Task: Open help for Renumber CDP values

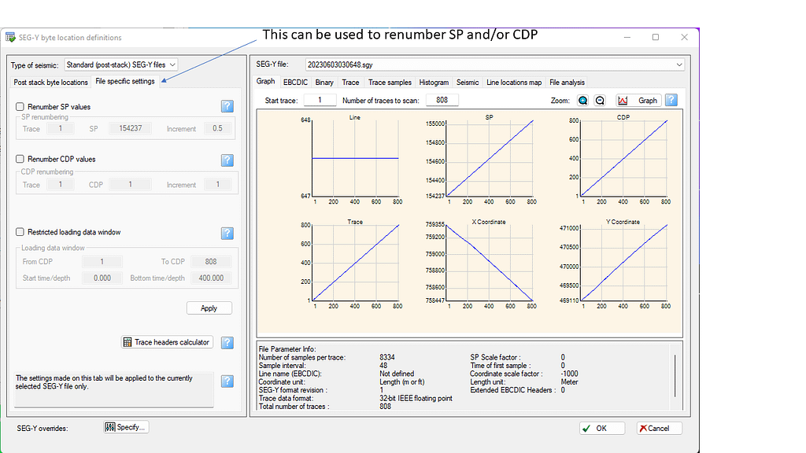Action: click(x=227, y=160)
